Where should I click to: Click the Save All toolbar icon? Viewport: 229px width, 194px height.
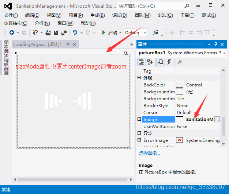[x=64, y=33]
